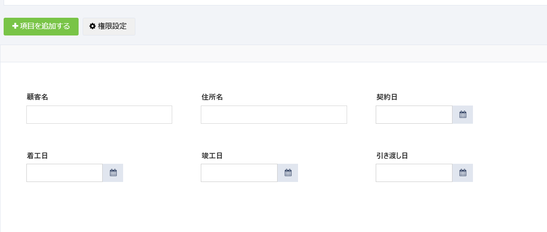Focus the 住所名 text field
Screen dimensions: 547x232
(x=273, y=115)
